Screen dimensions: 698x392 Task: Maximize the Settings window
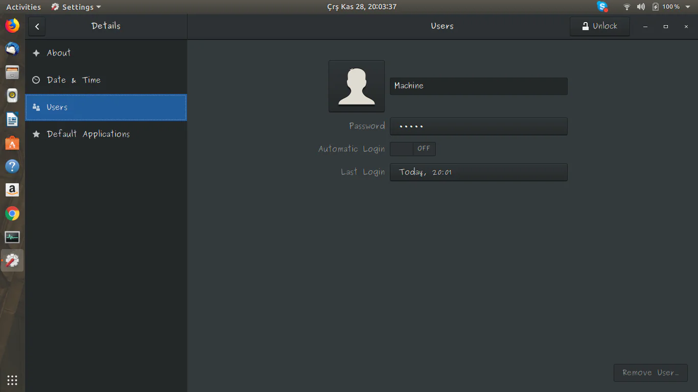coord(666,27)
